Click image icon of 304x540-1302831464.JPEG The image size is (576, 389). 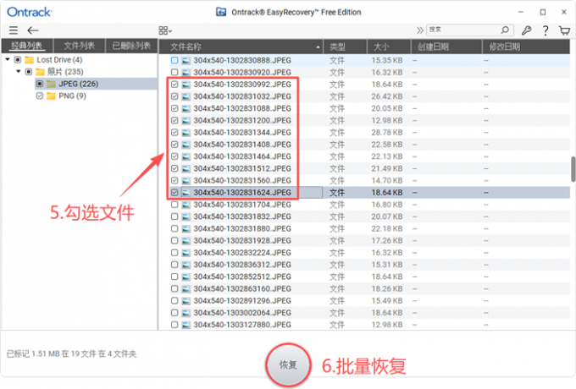coord(186,156)
